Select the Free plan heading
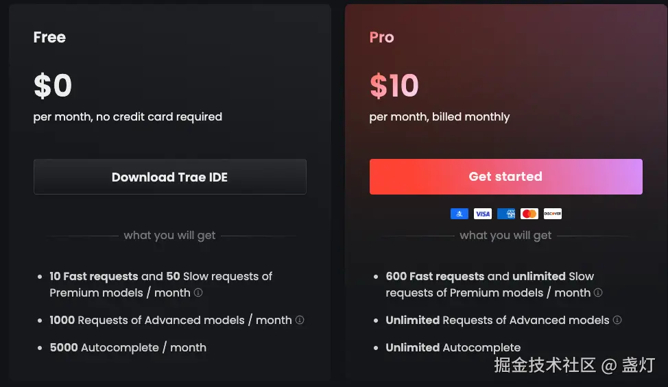Viewport: 668px width, 387px height. point(49,37)
